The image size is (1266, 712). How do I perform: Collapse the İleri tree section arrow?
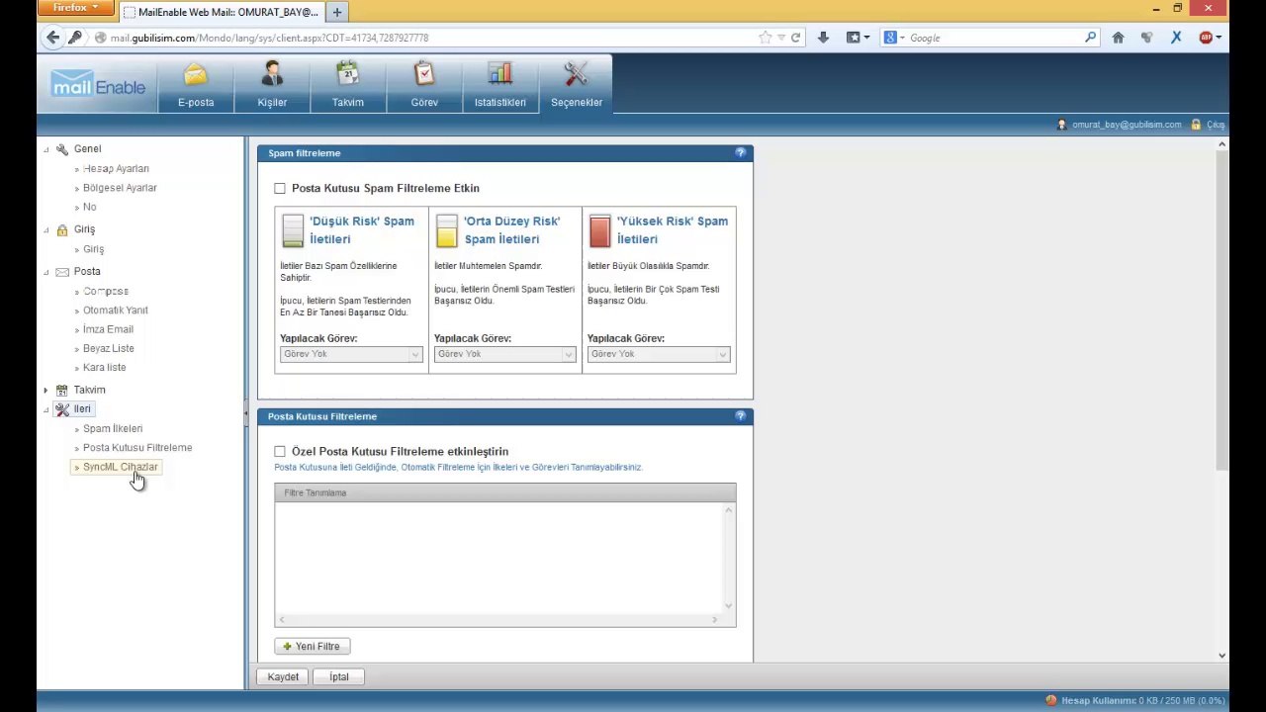coord(45,409)
